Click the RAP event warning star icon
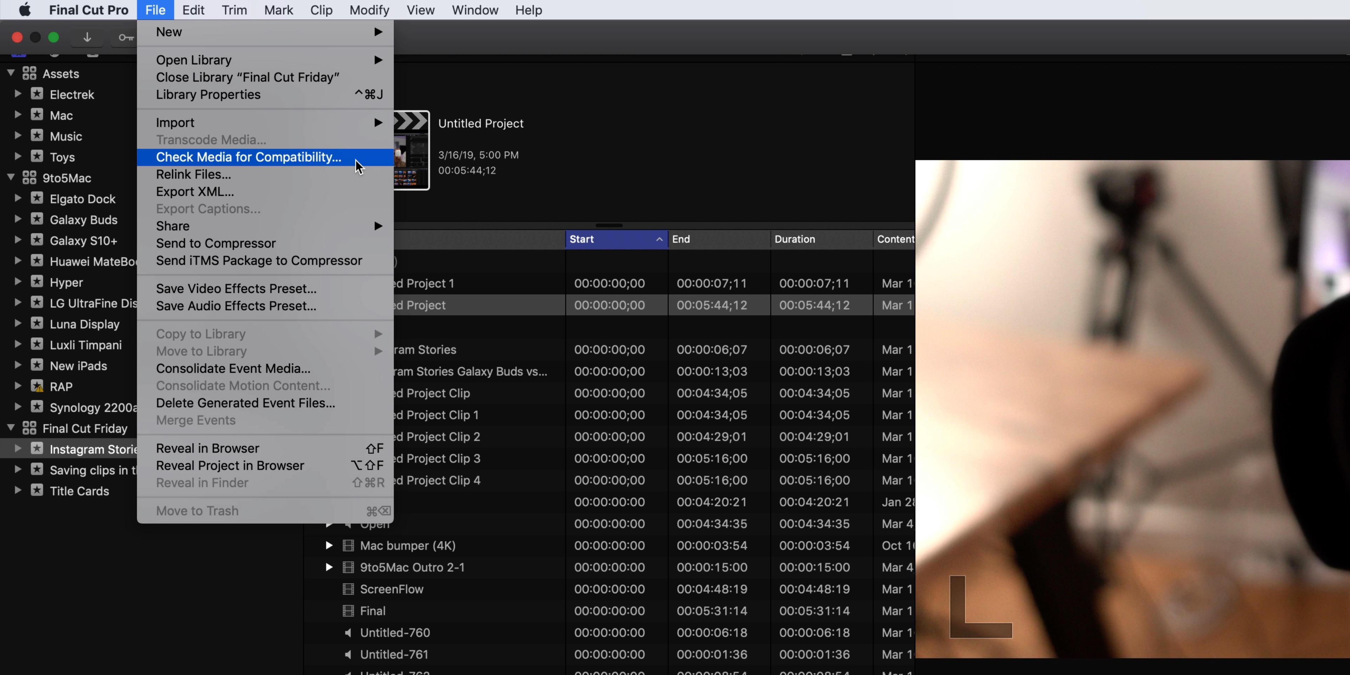 [37, 386]
